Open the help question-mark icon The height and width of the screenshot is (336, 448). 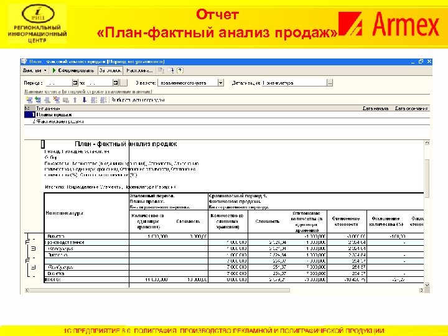point(180,70)
